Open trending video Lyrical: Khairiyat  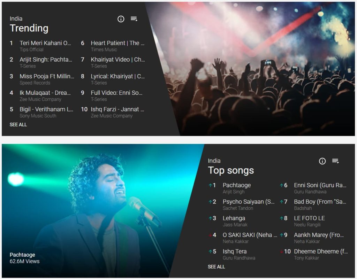pos(118,76)
